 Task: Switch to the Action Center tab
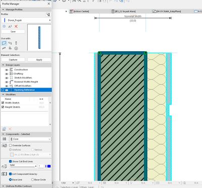point(79,11)
